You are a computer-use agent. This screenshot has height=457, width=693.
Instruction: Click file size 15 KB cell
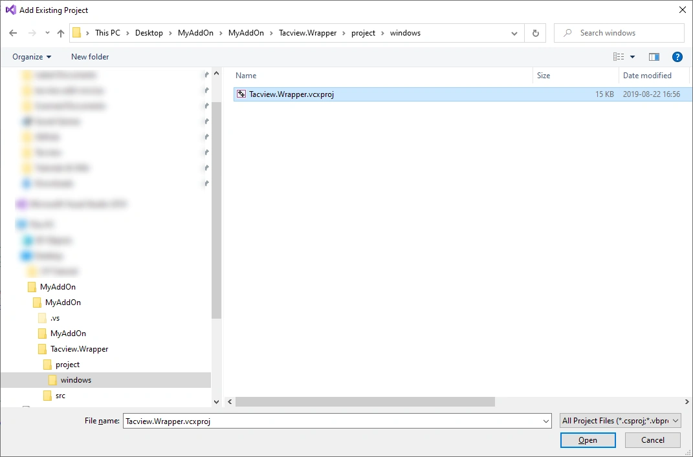(x=604, y=94)
